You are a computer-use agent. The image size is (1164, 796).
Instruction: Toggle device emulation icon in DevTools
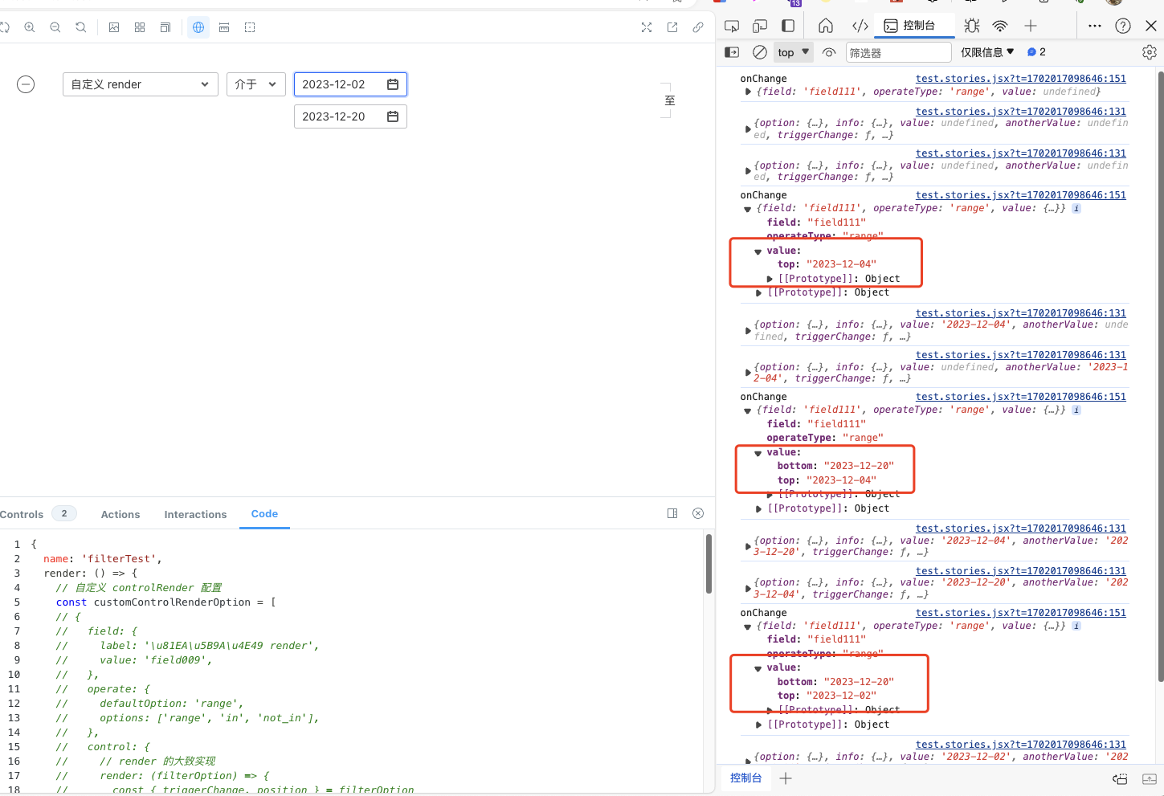click(760, 26)
